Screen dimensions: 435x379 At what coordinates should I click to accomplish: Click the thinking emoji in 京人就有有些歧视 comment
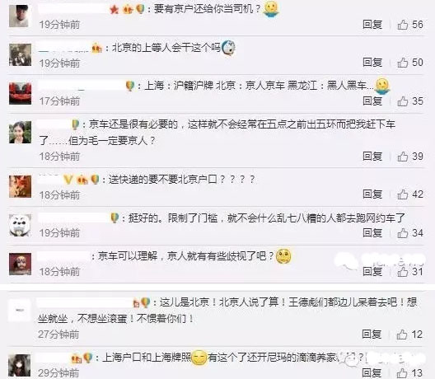coord(283,256)
